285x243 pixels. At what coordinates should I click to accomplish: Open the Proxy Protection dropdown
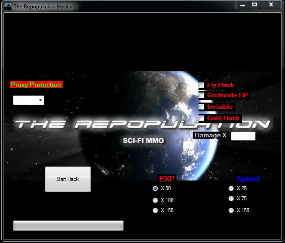(29, 100)
